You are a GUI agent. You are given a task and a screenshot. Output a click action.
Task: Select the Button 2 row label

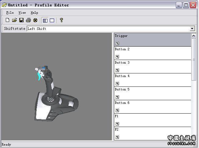pyautogui.click(x=122, y=49)
